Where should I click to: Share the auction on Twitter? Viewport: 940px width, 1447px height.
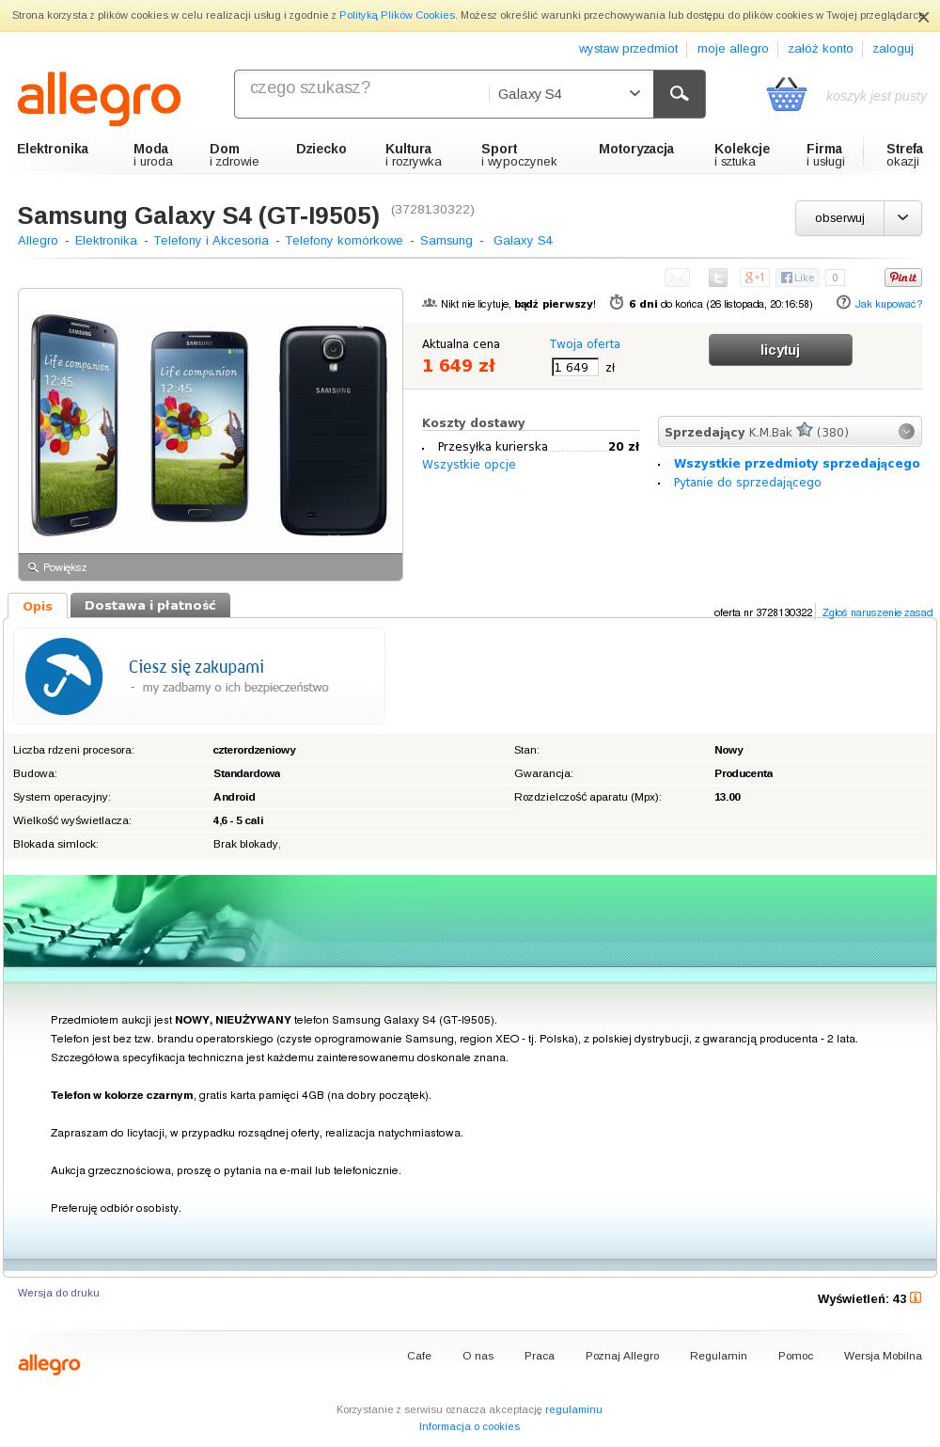pyautogui.click(x=718, y=278)
